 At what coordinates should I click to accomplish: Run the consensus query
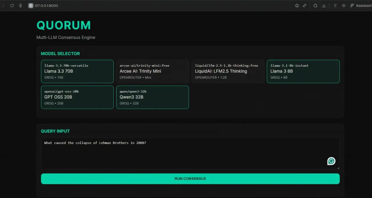pyautogui.click(x=190, y=179)
